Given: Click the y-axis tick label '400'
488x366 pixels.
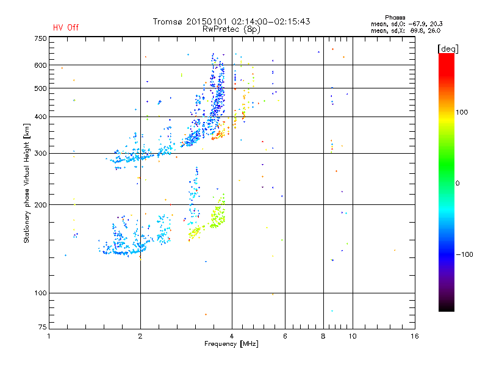Looking at the screenshot, I should [40, 117].
